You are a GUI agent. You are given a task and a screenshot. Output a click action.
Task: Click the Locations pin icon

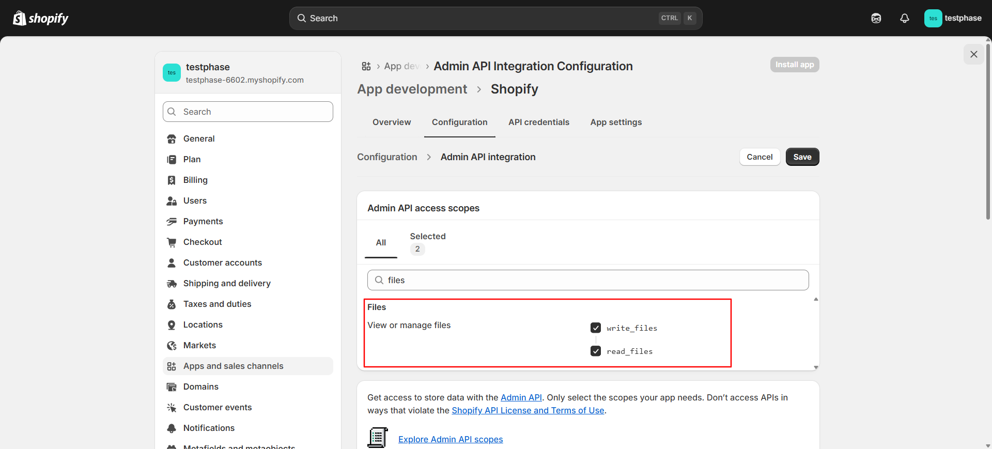pos(172,324)
